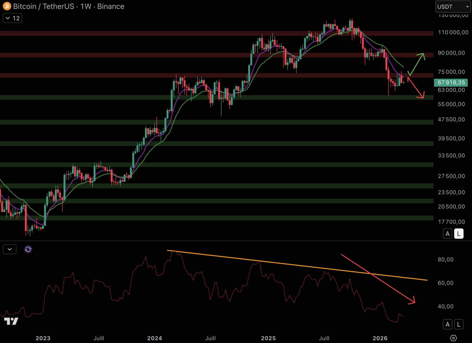Open chart settings via the gear icon
The width and height of the screenshot is (472, 343).
click(454, 338)
